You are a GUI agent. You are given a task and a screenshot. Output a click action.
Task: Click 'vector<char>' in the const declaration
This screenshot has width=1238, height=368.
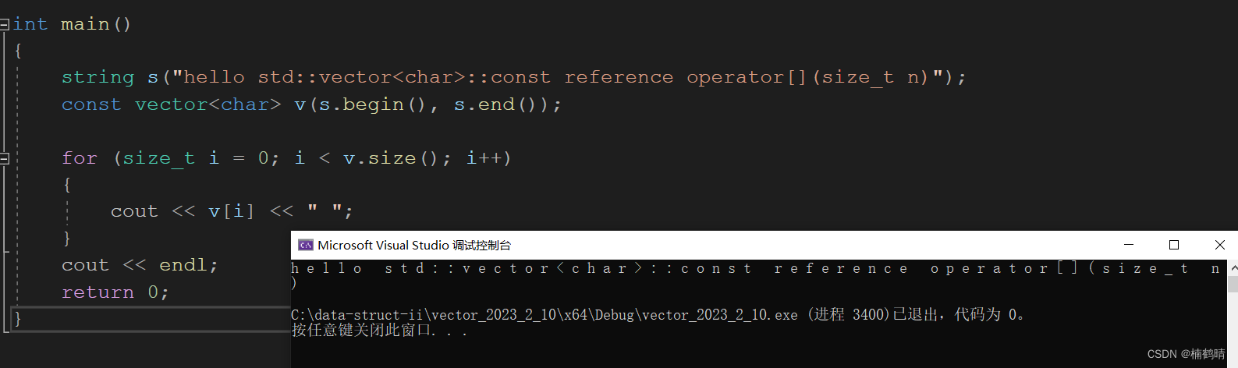[208, 104]
